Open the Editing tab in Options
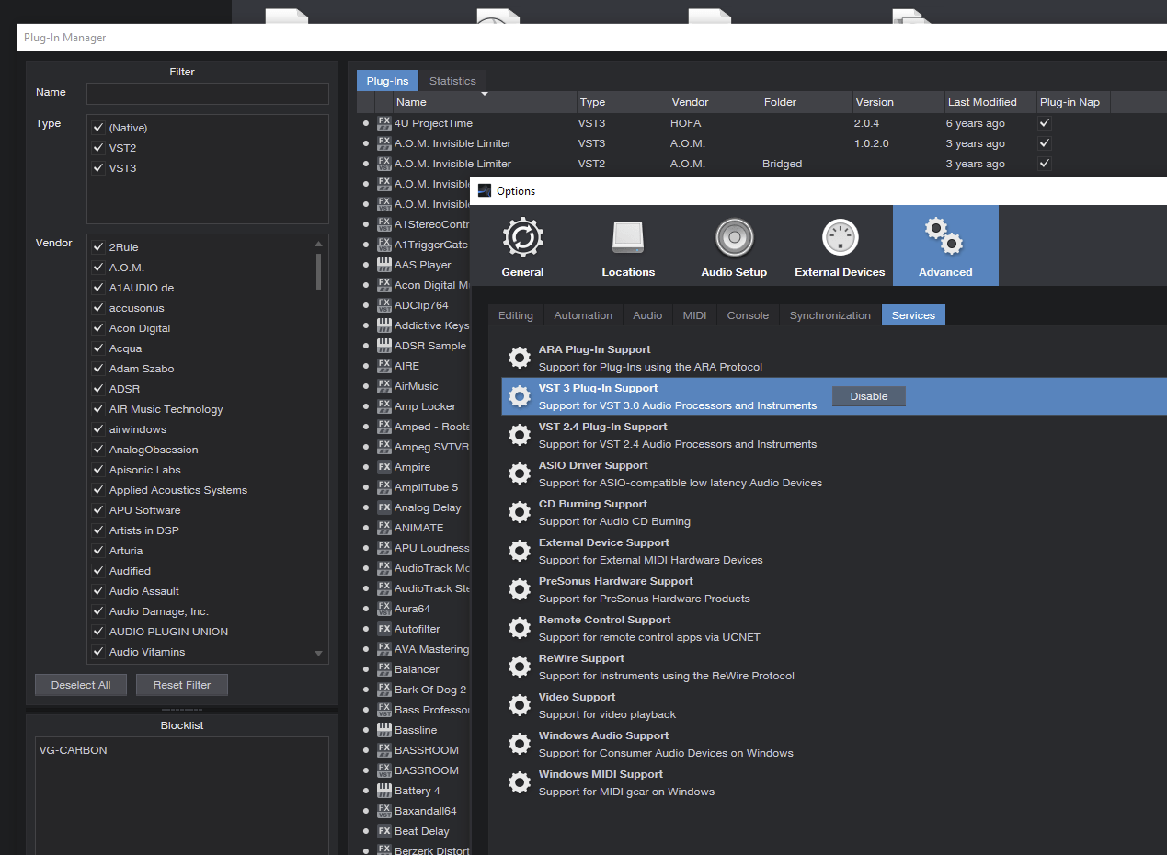The height and width of the screenshot is (855, 1167). (x=516, y=315)
